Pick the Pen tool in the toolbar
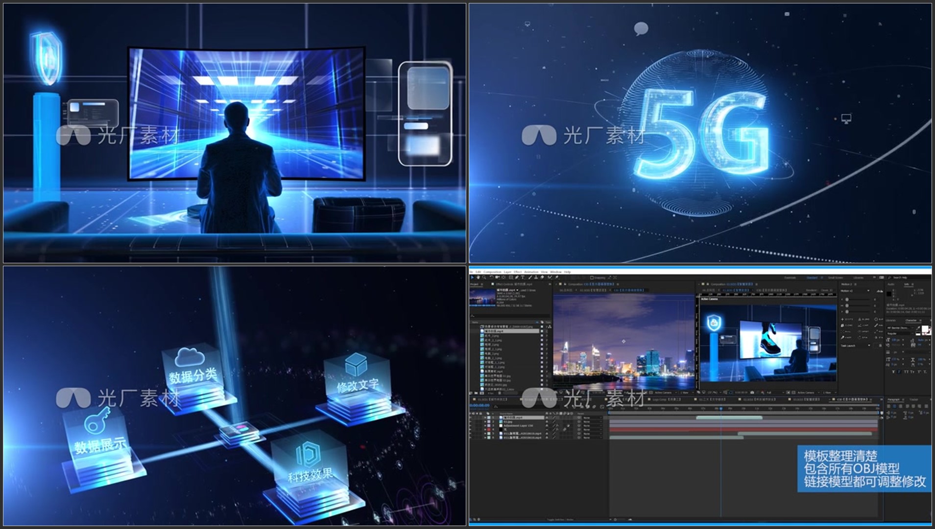Image resolution: width=935 pixels, height=529 pixels. click(x=517, y=277)
